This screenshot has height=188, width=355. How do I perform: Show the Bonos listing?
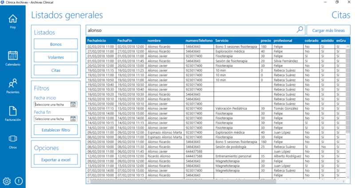tap(56, 44)
